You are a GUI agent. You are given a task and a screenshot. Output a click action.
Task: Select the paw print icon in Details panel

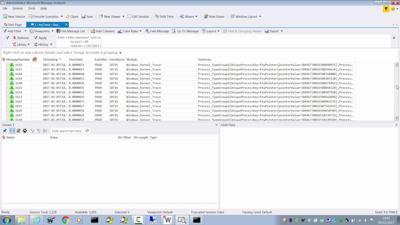click(x=25, y=131)
